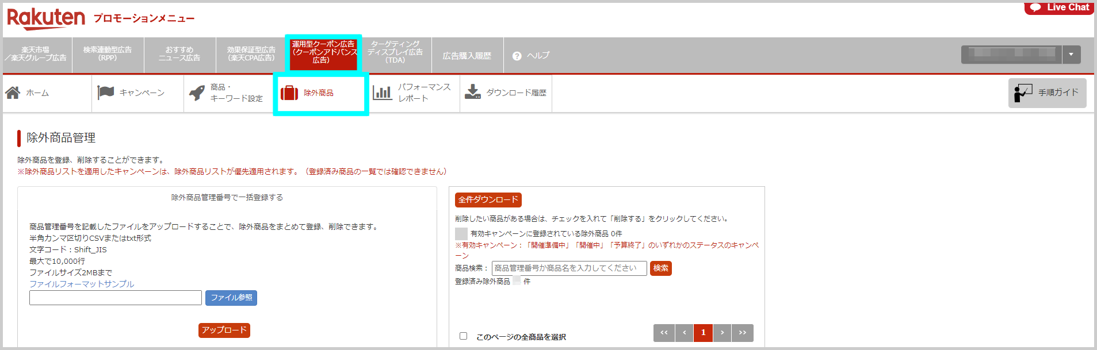Click the 手順ガイド presenter icon
1097x350 pixels.
1023,93
